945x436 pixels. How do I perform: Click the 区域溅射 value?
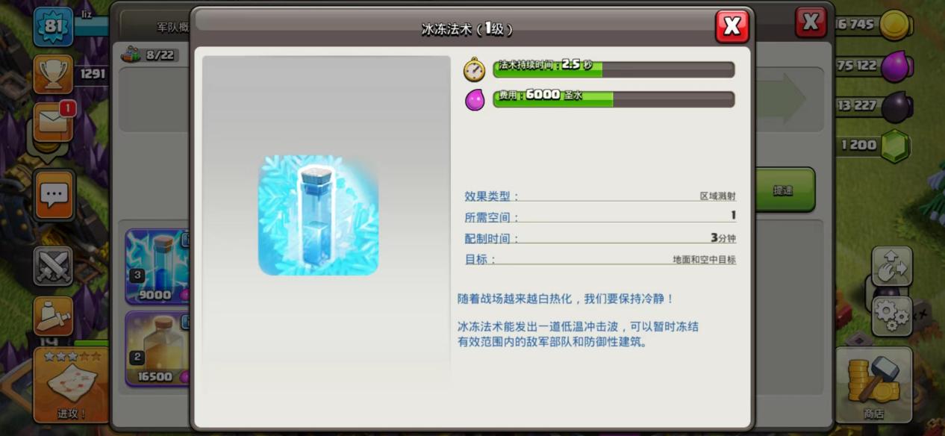(x=718, y=196)
